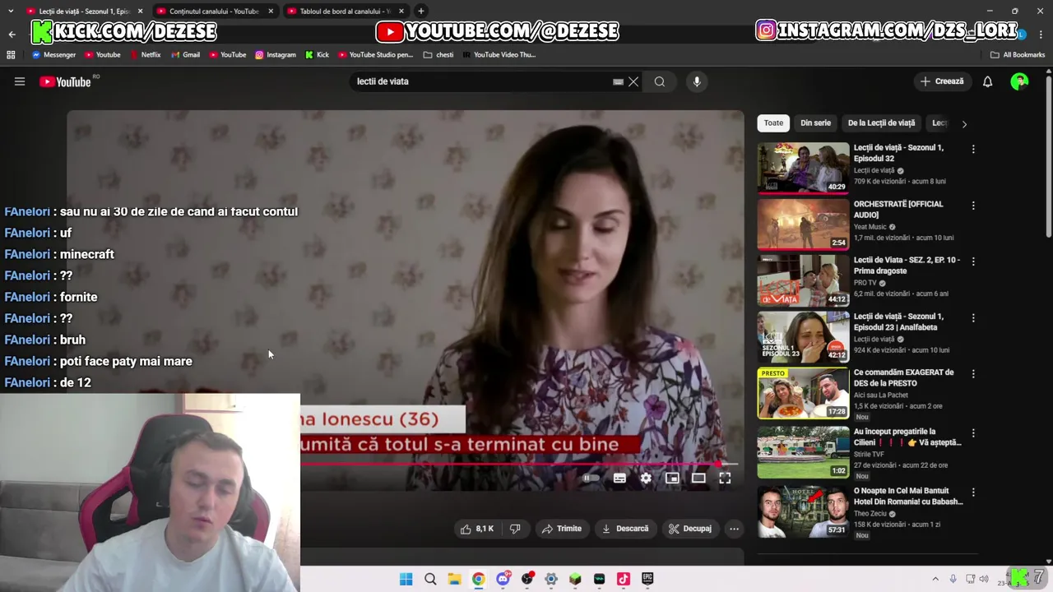Open YouTube Studio bookmark

pos(375,55)
